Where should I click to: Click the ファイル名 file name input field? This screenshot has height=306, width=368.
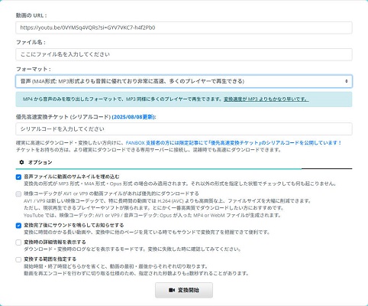184,54
